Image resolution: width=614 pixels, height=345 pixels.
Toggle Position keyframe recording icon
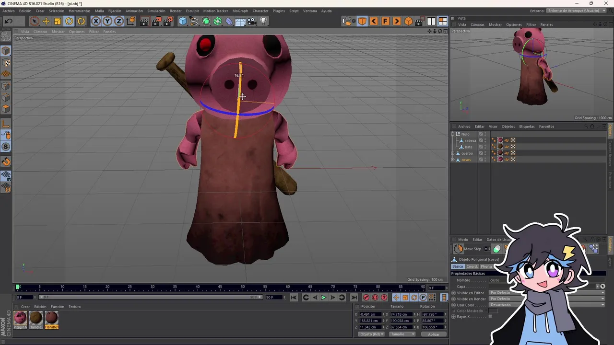pyautogui.click(x=396, y=298)
